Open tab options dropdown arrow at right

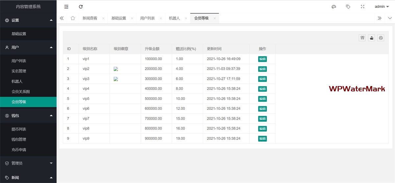[x=390, y=18]
